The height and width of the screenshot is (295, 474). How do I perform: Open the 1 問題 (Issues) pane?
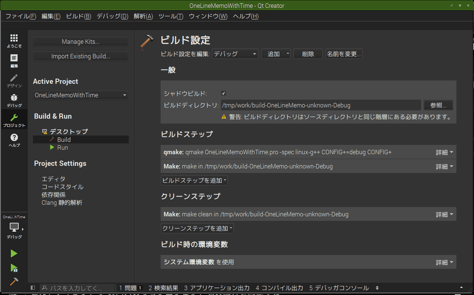[130, 288]
